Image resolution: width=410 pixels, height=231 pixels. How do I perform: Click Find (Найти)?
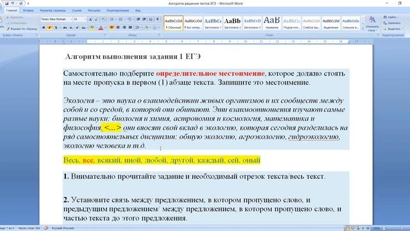tap(391, 17)
